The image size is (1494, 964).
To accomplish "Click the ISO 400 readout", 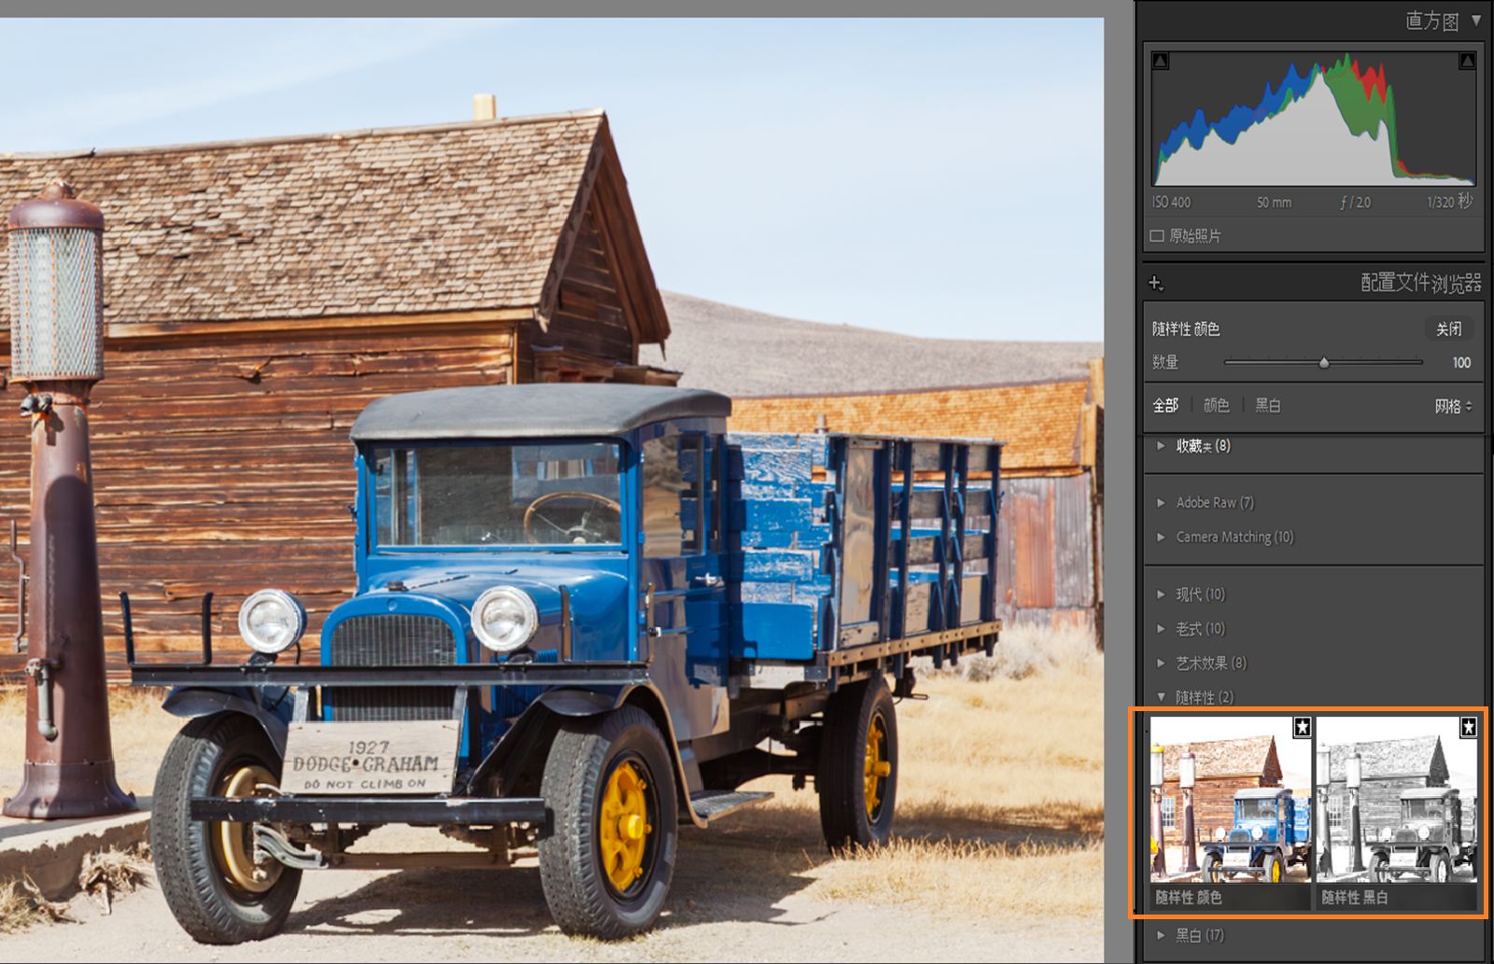I will point(1171,203).
